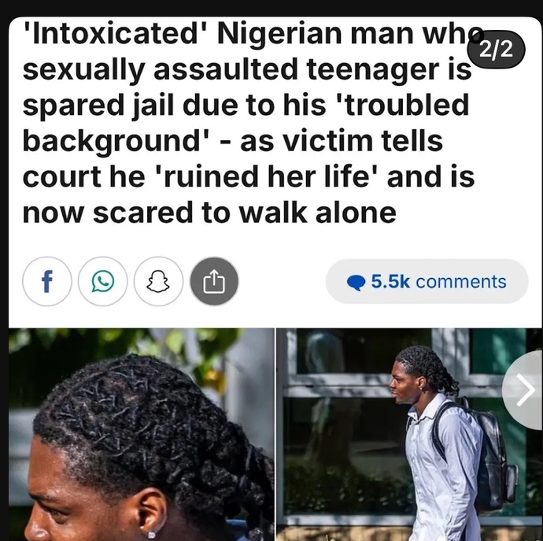Share the article to Snapchat
This screenshot has height=541, width=543.
point(159,281)
